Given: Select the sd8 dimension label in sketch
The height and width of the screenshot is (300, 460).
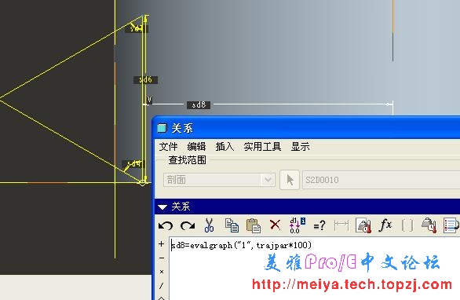Looking at the screenshot, I should pyautogui.click(x=199, y=104).
